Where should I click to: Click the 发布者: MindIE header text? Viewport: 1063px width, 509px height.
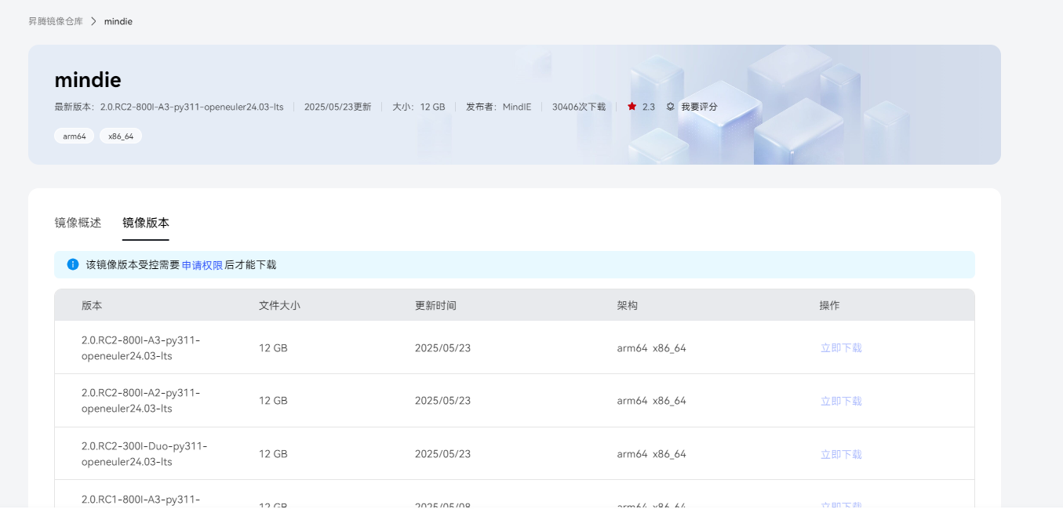tap(498, 107)
